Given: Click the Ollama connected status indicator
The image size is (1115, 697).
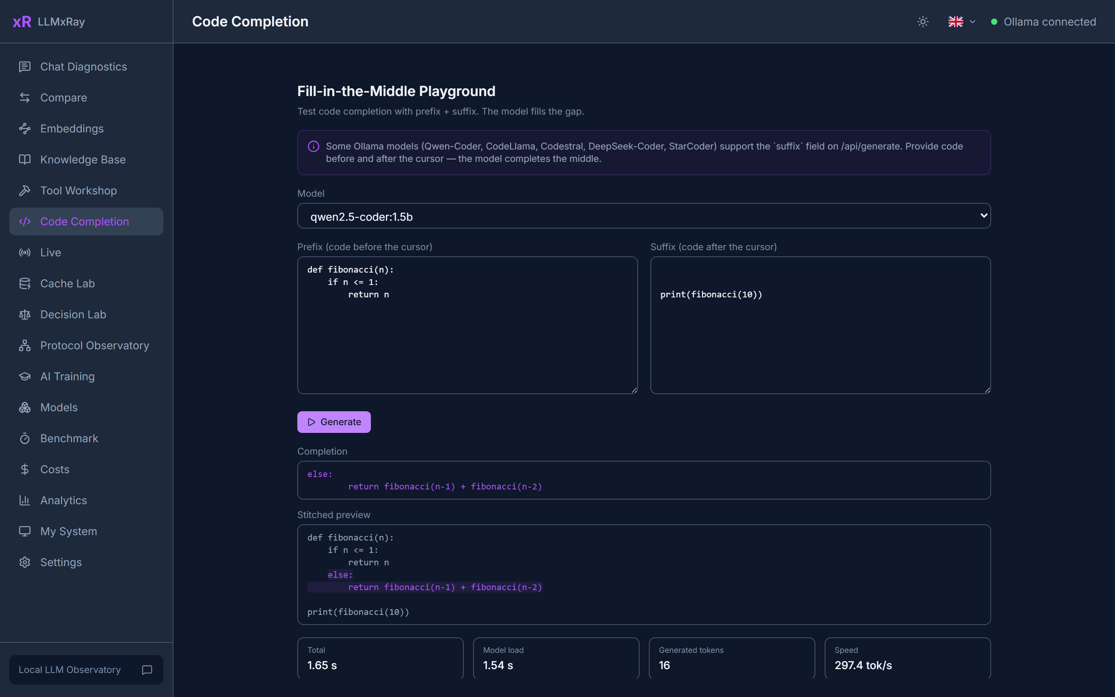Looking at the screenshot, I should (x=1043, y=22).
